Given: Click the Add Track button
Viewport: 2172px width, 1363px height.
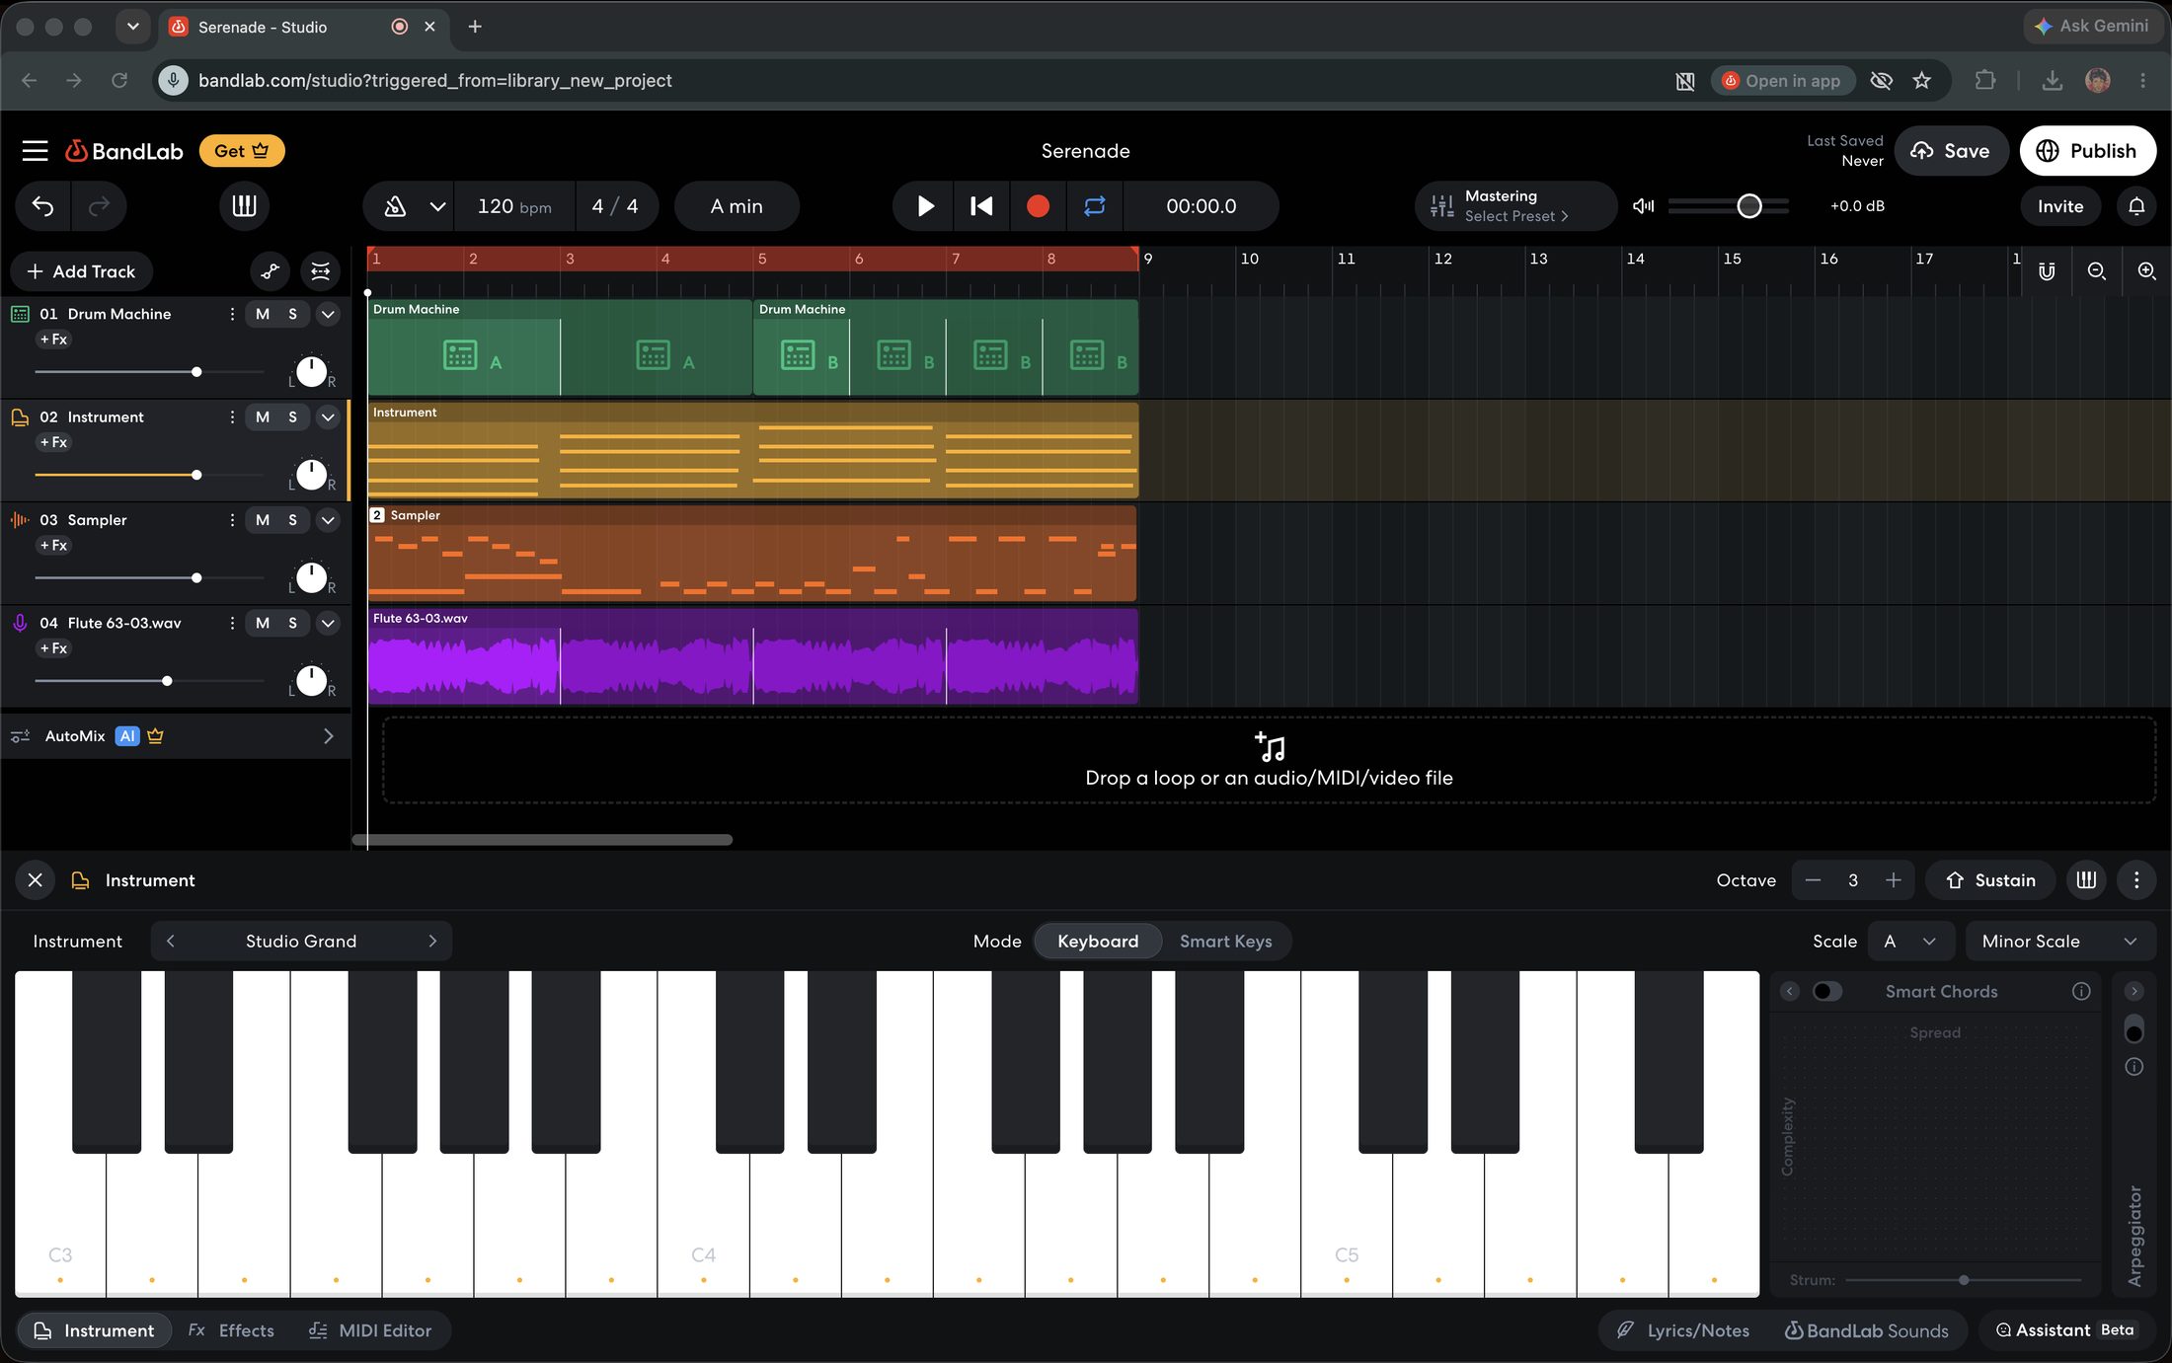Looking at the screenshot, I should coord(82,270).
